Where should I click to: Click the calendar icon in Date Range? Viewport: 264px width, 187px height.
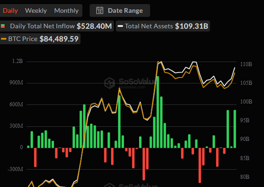pyautogui.click(x=100, y=10)
